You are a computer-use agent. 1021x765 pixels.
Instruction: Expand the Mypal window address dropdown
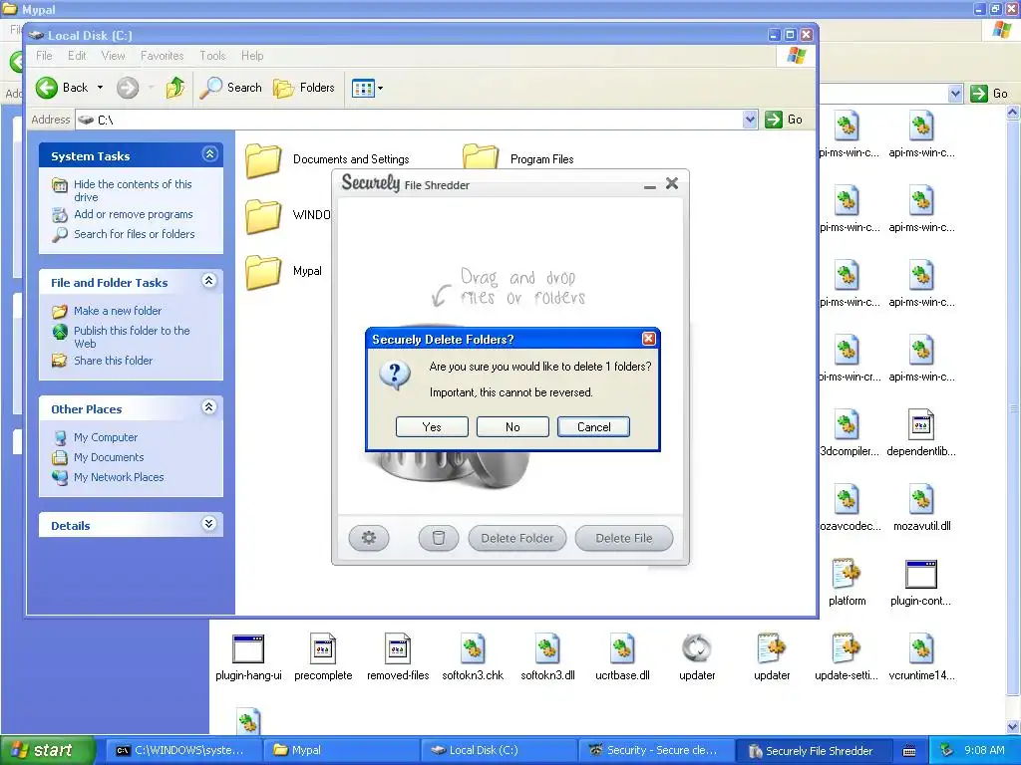[x=954, y=94]
